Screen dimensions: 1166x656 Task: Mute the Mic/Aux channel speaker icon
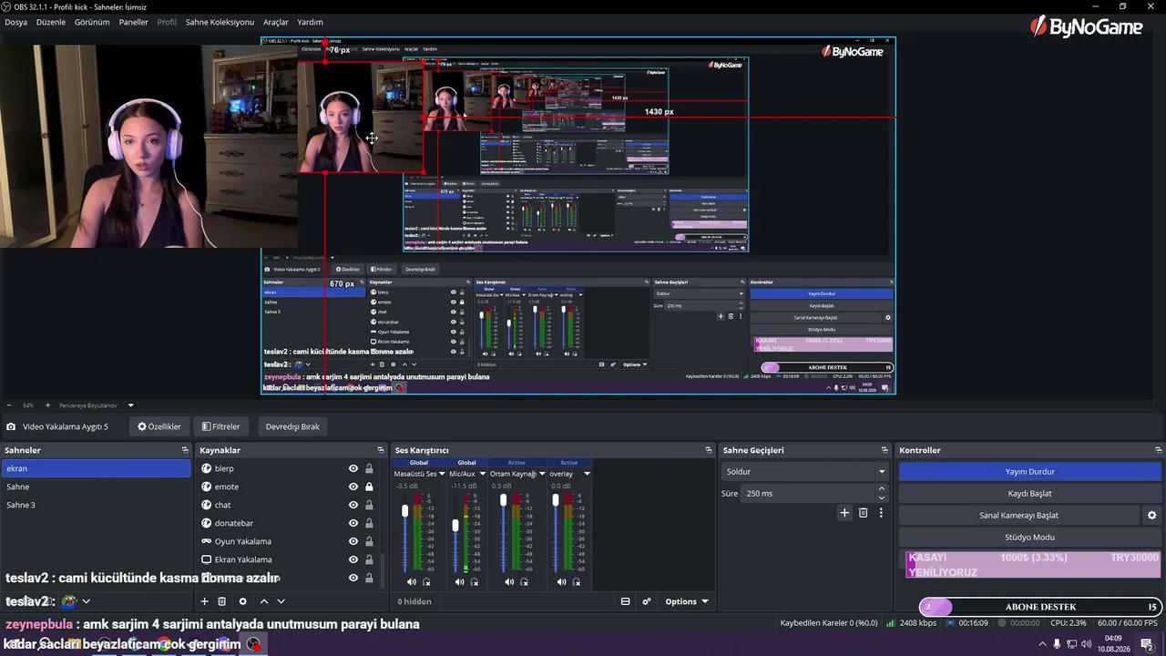click(460, 582)
